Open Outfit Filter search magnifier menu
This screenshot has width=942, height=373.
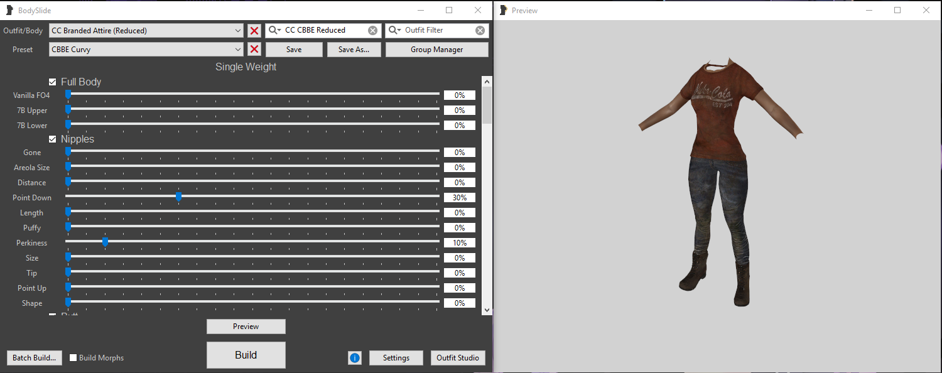coord(394,30)
